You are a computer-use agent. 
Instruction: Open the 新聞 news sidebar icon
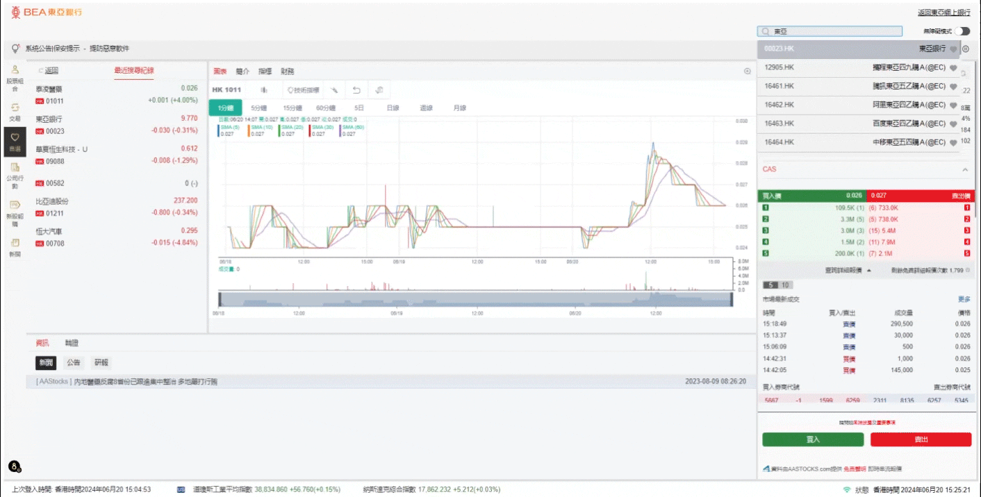(15, 248)
